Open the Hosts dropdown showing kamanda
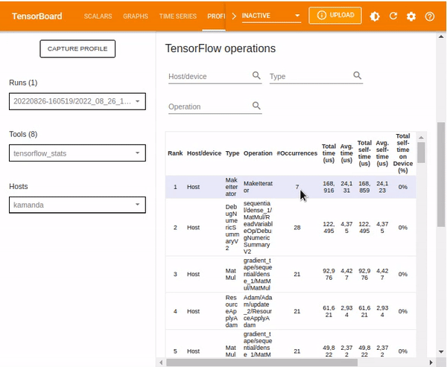The height and width of the screenshot is (367, 447). coord(77,205)
